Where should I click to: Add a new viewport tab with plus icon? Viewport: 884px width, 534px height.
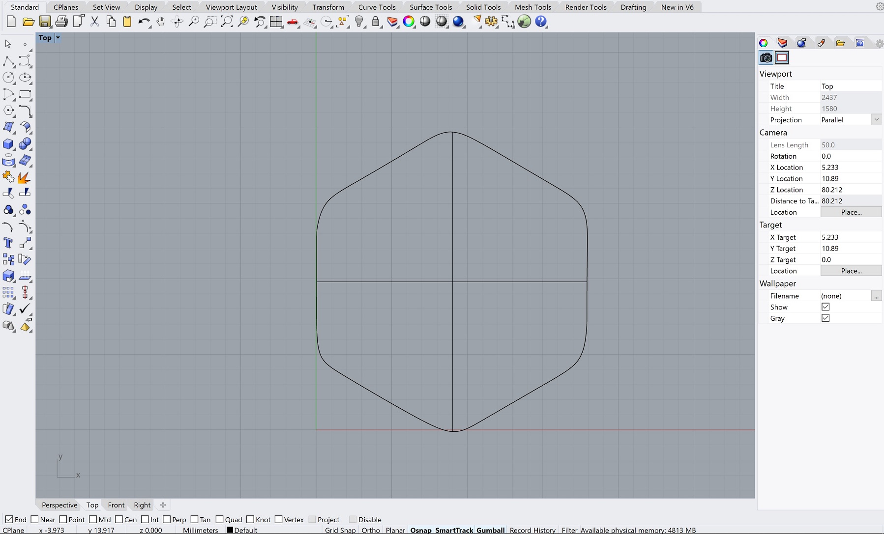[x=163, y=505]
